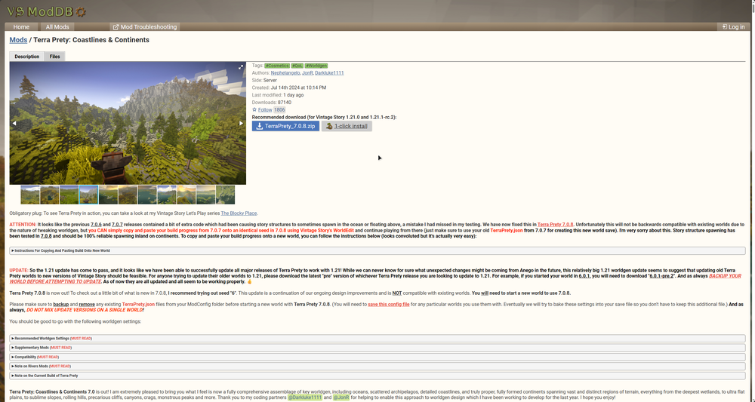Click the Follow link

click(x=265, y=109)
